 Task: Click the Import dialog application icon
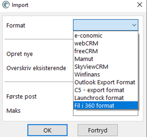click(6, 5)
